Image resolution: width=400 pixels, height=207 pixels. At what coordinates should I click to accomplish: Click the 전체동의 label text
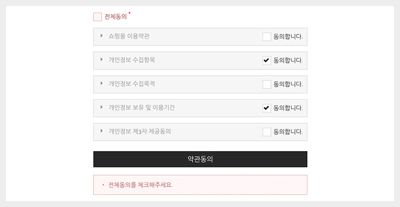click(115, 17)
